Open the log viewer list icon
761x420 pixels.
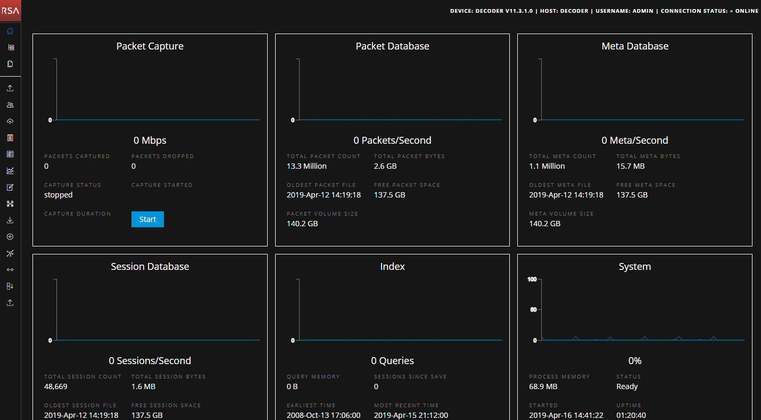pyautogui.click(x=10, y=137)
